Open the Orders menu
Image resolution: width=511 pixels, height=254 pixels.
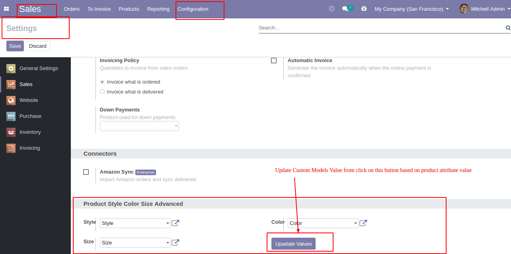pos(72,9)
